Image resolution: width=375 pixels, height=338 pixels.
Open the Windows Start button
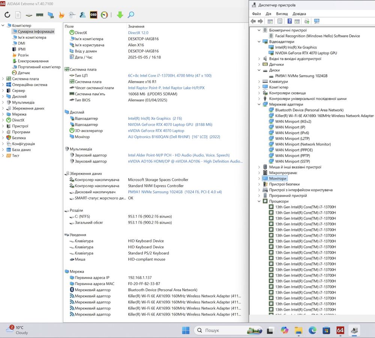(186, 330)
